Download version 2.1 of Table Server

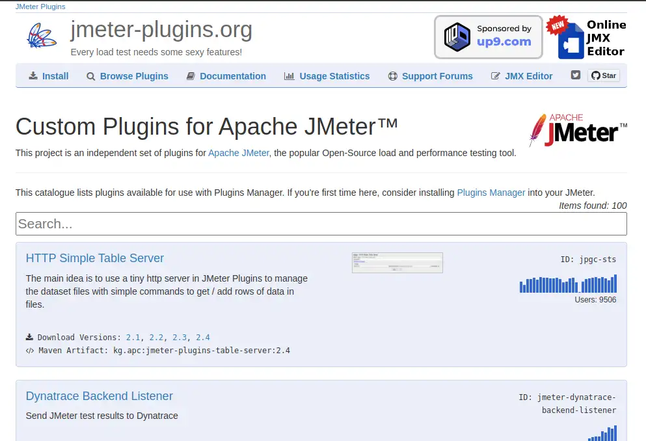point(133,338)
